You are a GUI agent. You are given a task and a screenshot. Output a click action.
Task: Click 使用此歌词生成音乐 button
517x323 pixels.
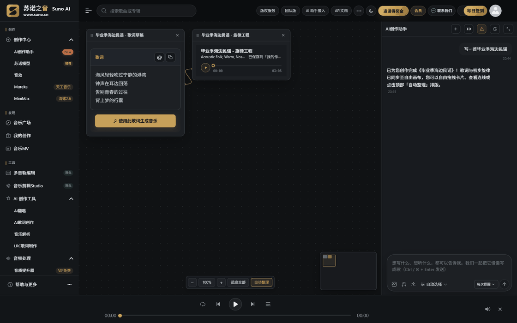[135, 121]
